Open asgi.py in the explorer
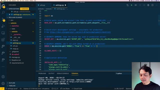 tap(21, 40)
